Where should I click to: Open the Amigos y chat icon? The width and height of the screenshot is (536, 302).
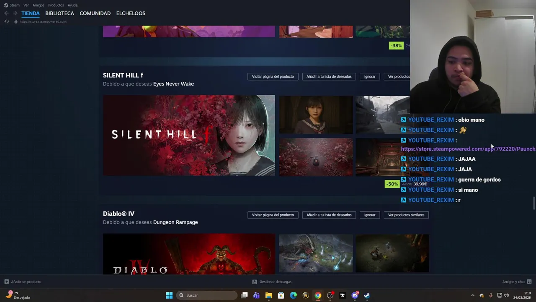(x=529, y=282)
